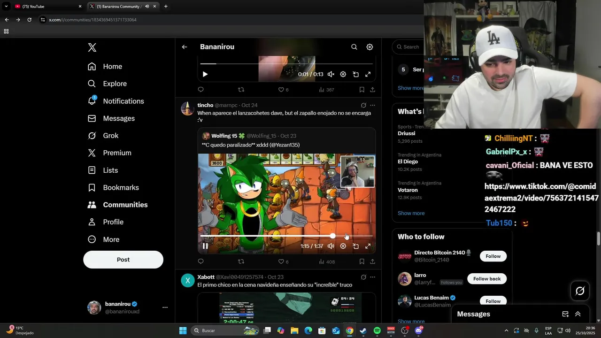
Task: Repost tincho's post
Action: 241,261
